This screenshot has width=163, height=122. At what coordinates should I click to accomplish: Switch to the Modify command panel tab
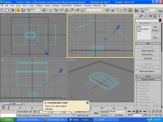pyautogui.click(x=141, y=16)
